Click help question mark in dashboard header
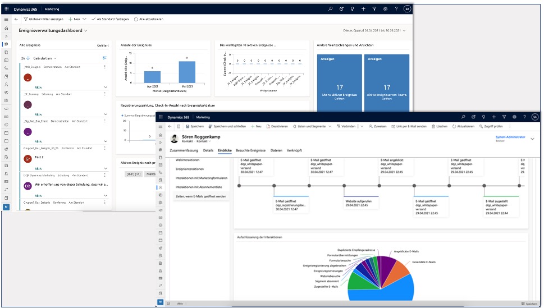This screenshot has width=544, height=308. point(396,9)
